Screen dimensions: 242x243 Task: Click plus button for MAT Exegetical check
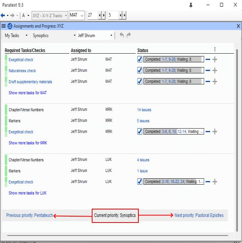(x=215, y=59)
